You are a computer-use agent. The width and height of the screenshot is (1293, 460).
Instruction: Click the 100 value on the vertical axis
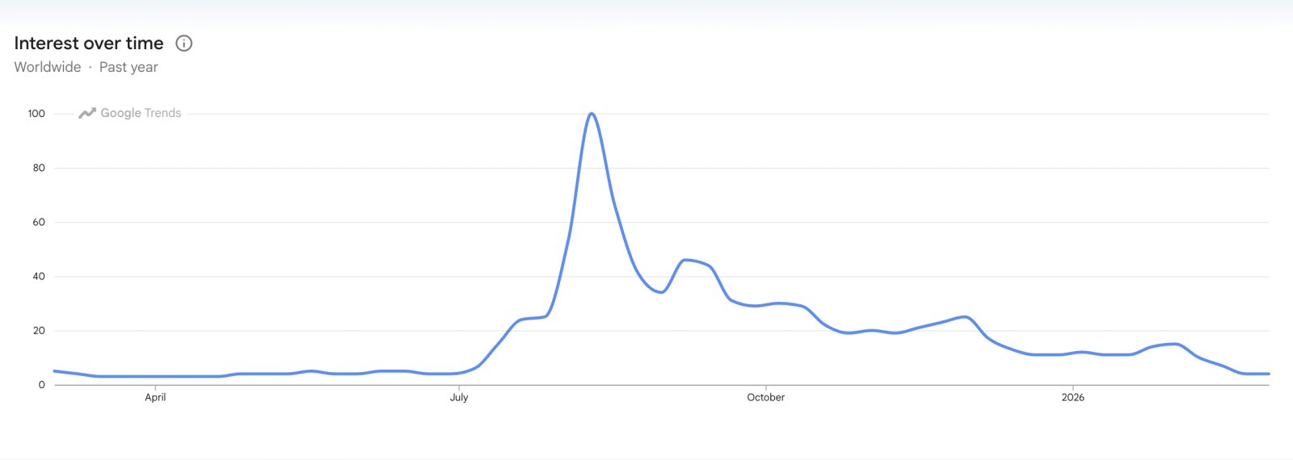click(x=36, y=114)
